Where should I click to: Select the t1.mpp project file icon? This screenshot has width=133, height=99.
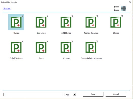click(16, 22)
